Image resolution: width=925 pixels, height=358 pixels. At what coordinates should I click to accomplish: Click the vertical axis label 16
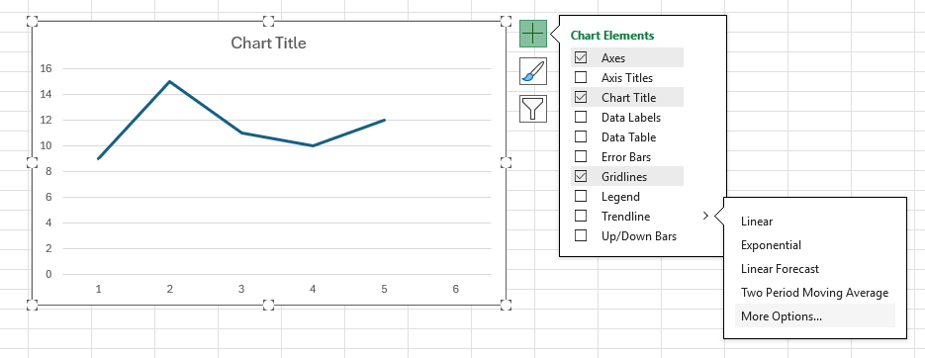(x=46, y=68)
